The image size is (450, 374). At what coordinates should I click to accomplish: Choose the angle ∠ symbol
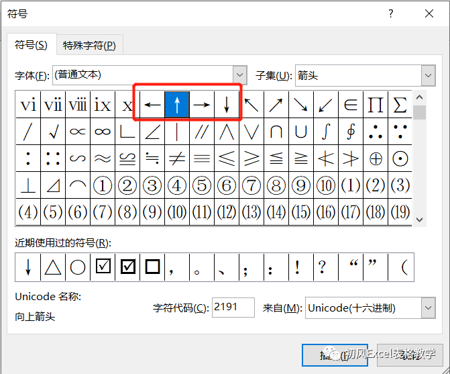click(x=152, y=132)
